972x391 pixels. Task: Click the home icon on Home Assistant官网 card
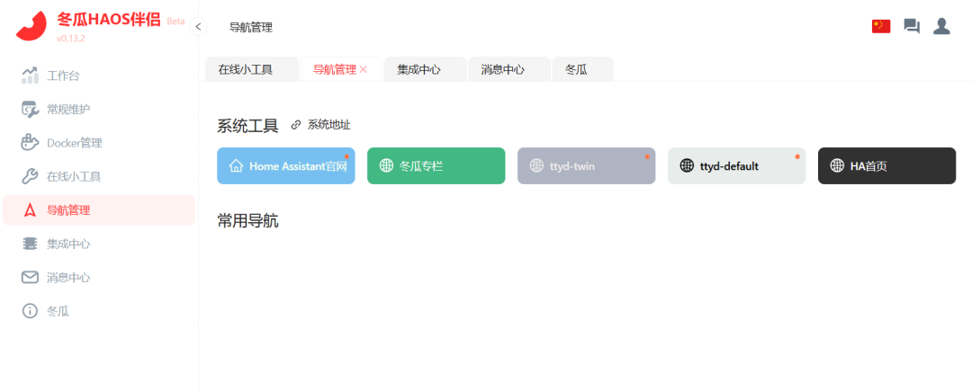236,165
